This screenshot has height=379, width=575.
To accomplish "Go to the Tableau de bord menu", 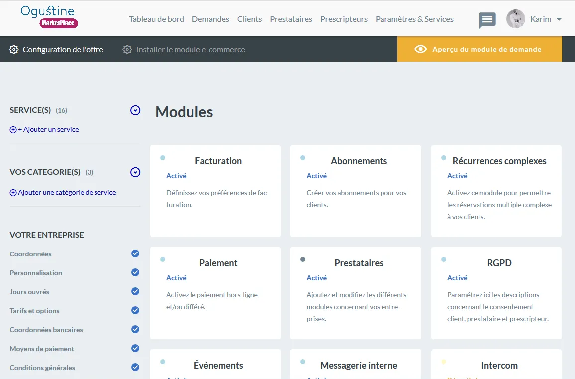I will point(156,19).
